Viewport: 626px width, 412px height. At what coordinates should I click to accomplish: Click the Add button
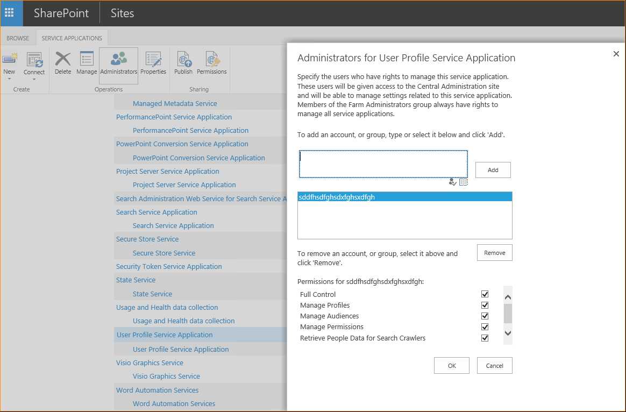tap(493, 170)
